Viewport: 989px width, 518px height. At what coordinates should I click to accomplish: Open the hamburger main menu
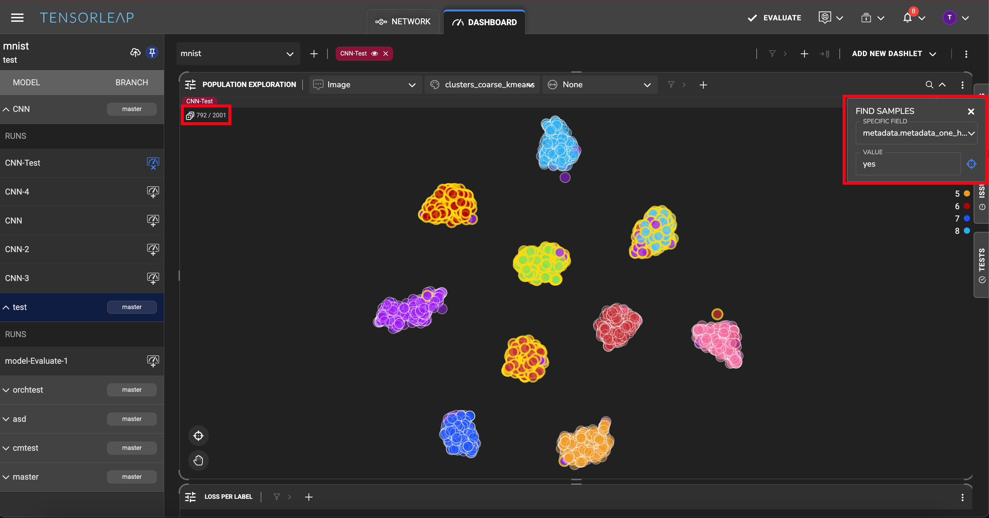point(17,18)
